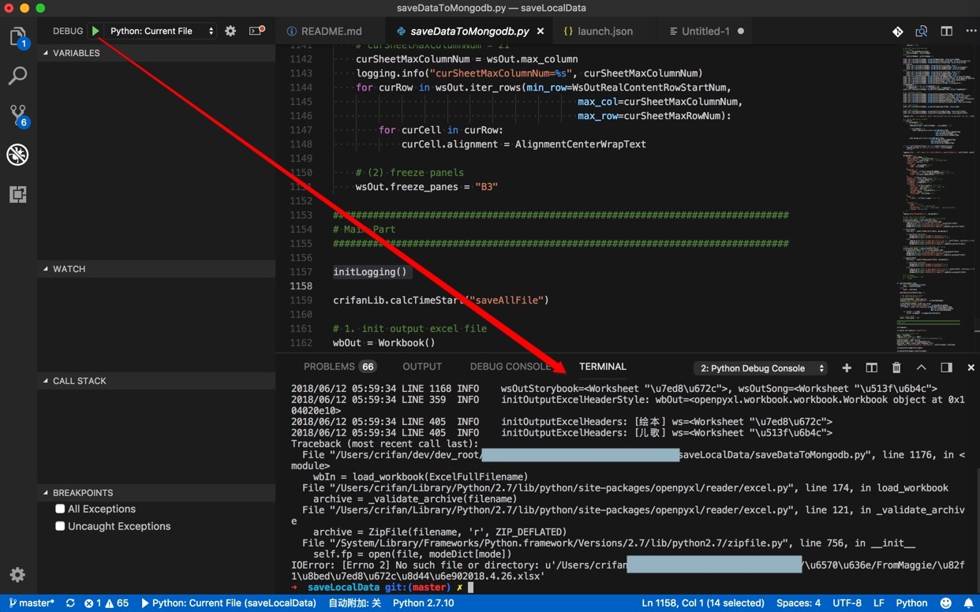This screenshot has width=980, height=612.
Task: Enable Uncaught Exceptions breakpoint checkbox
Action: tap(60, 526)
